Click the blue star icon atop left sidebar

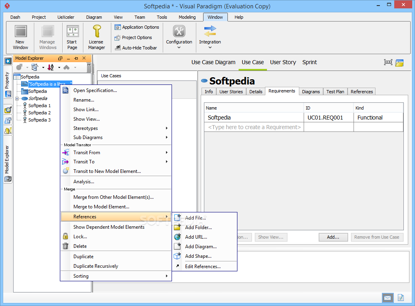8,61
